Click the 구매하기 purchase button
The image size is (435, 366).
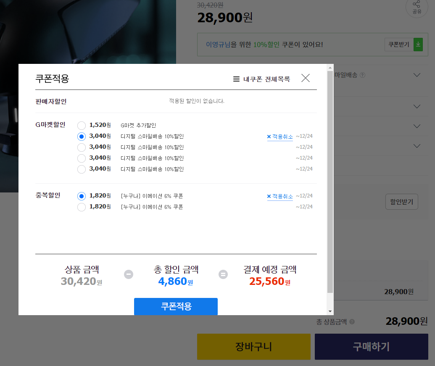pyautogui.click(x=372, y=347)
